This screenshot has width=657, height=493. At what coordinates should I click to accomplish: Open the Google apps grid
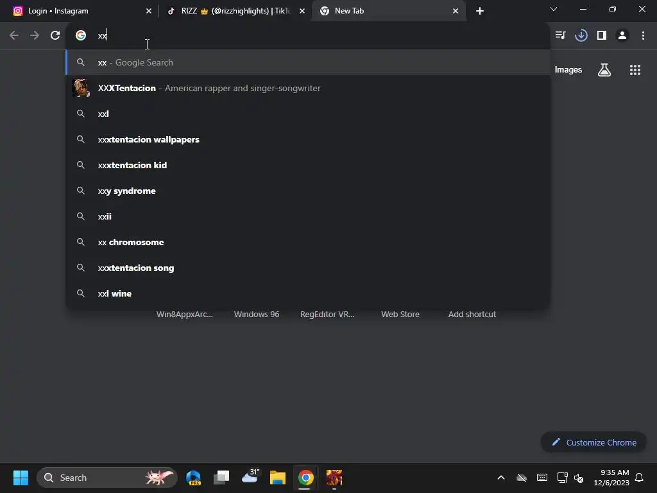pos(635,70)
